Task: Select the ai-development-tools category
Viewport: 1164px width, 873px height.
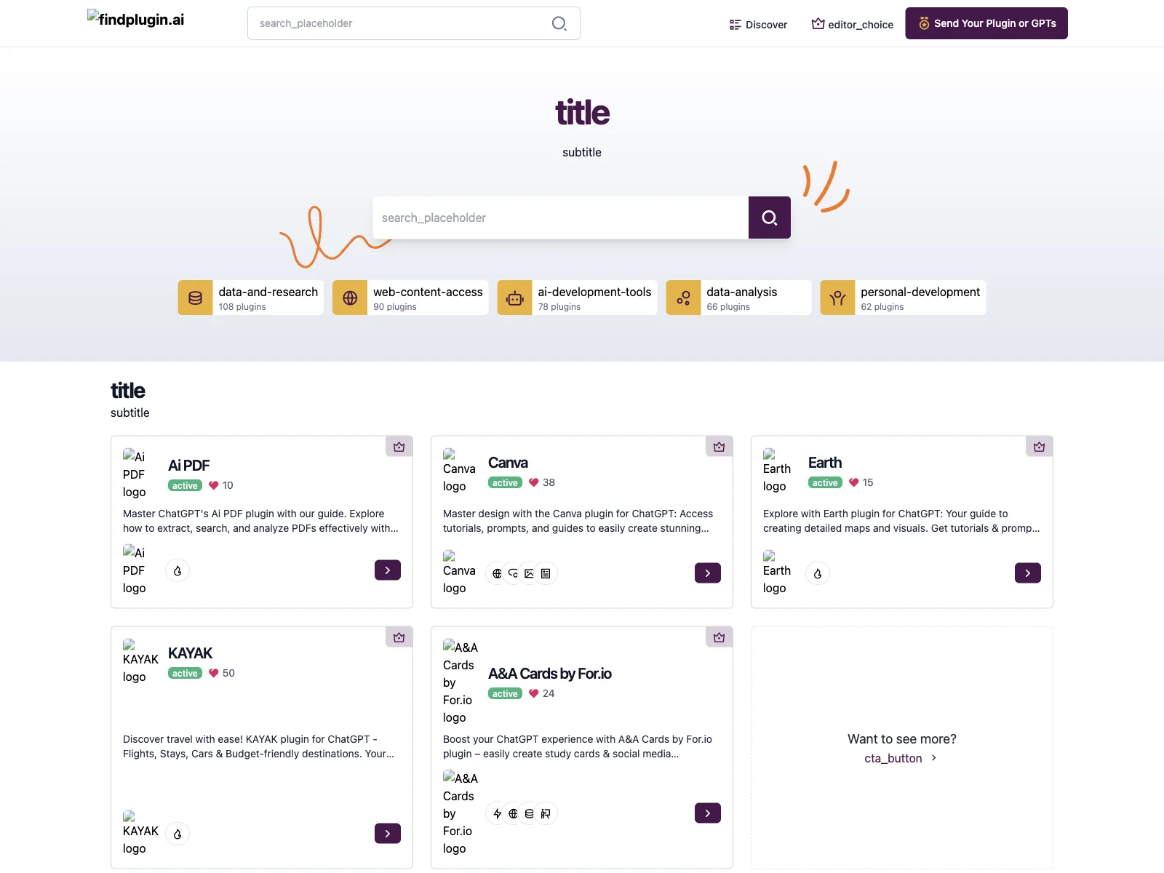Action: tap(577, 298)
